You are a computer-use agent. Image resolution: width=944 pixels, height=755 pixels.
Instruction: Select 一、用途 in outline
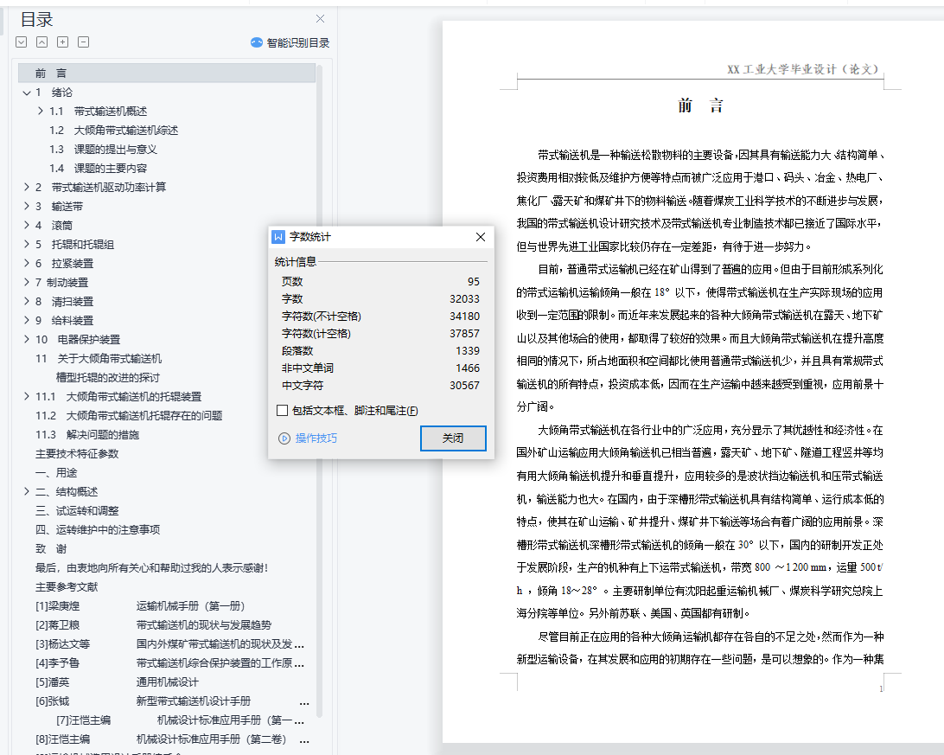point(56,473)
